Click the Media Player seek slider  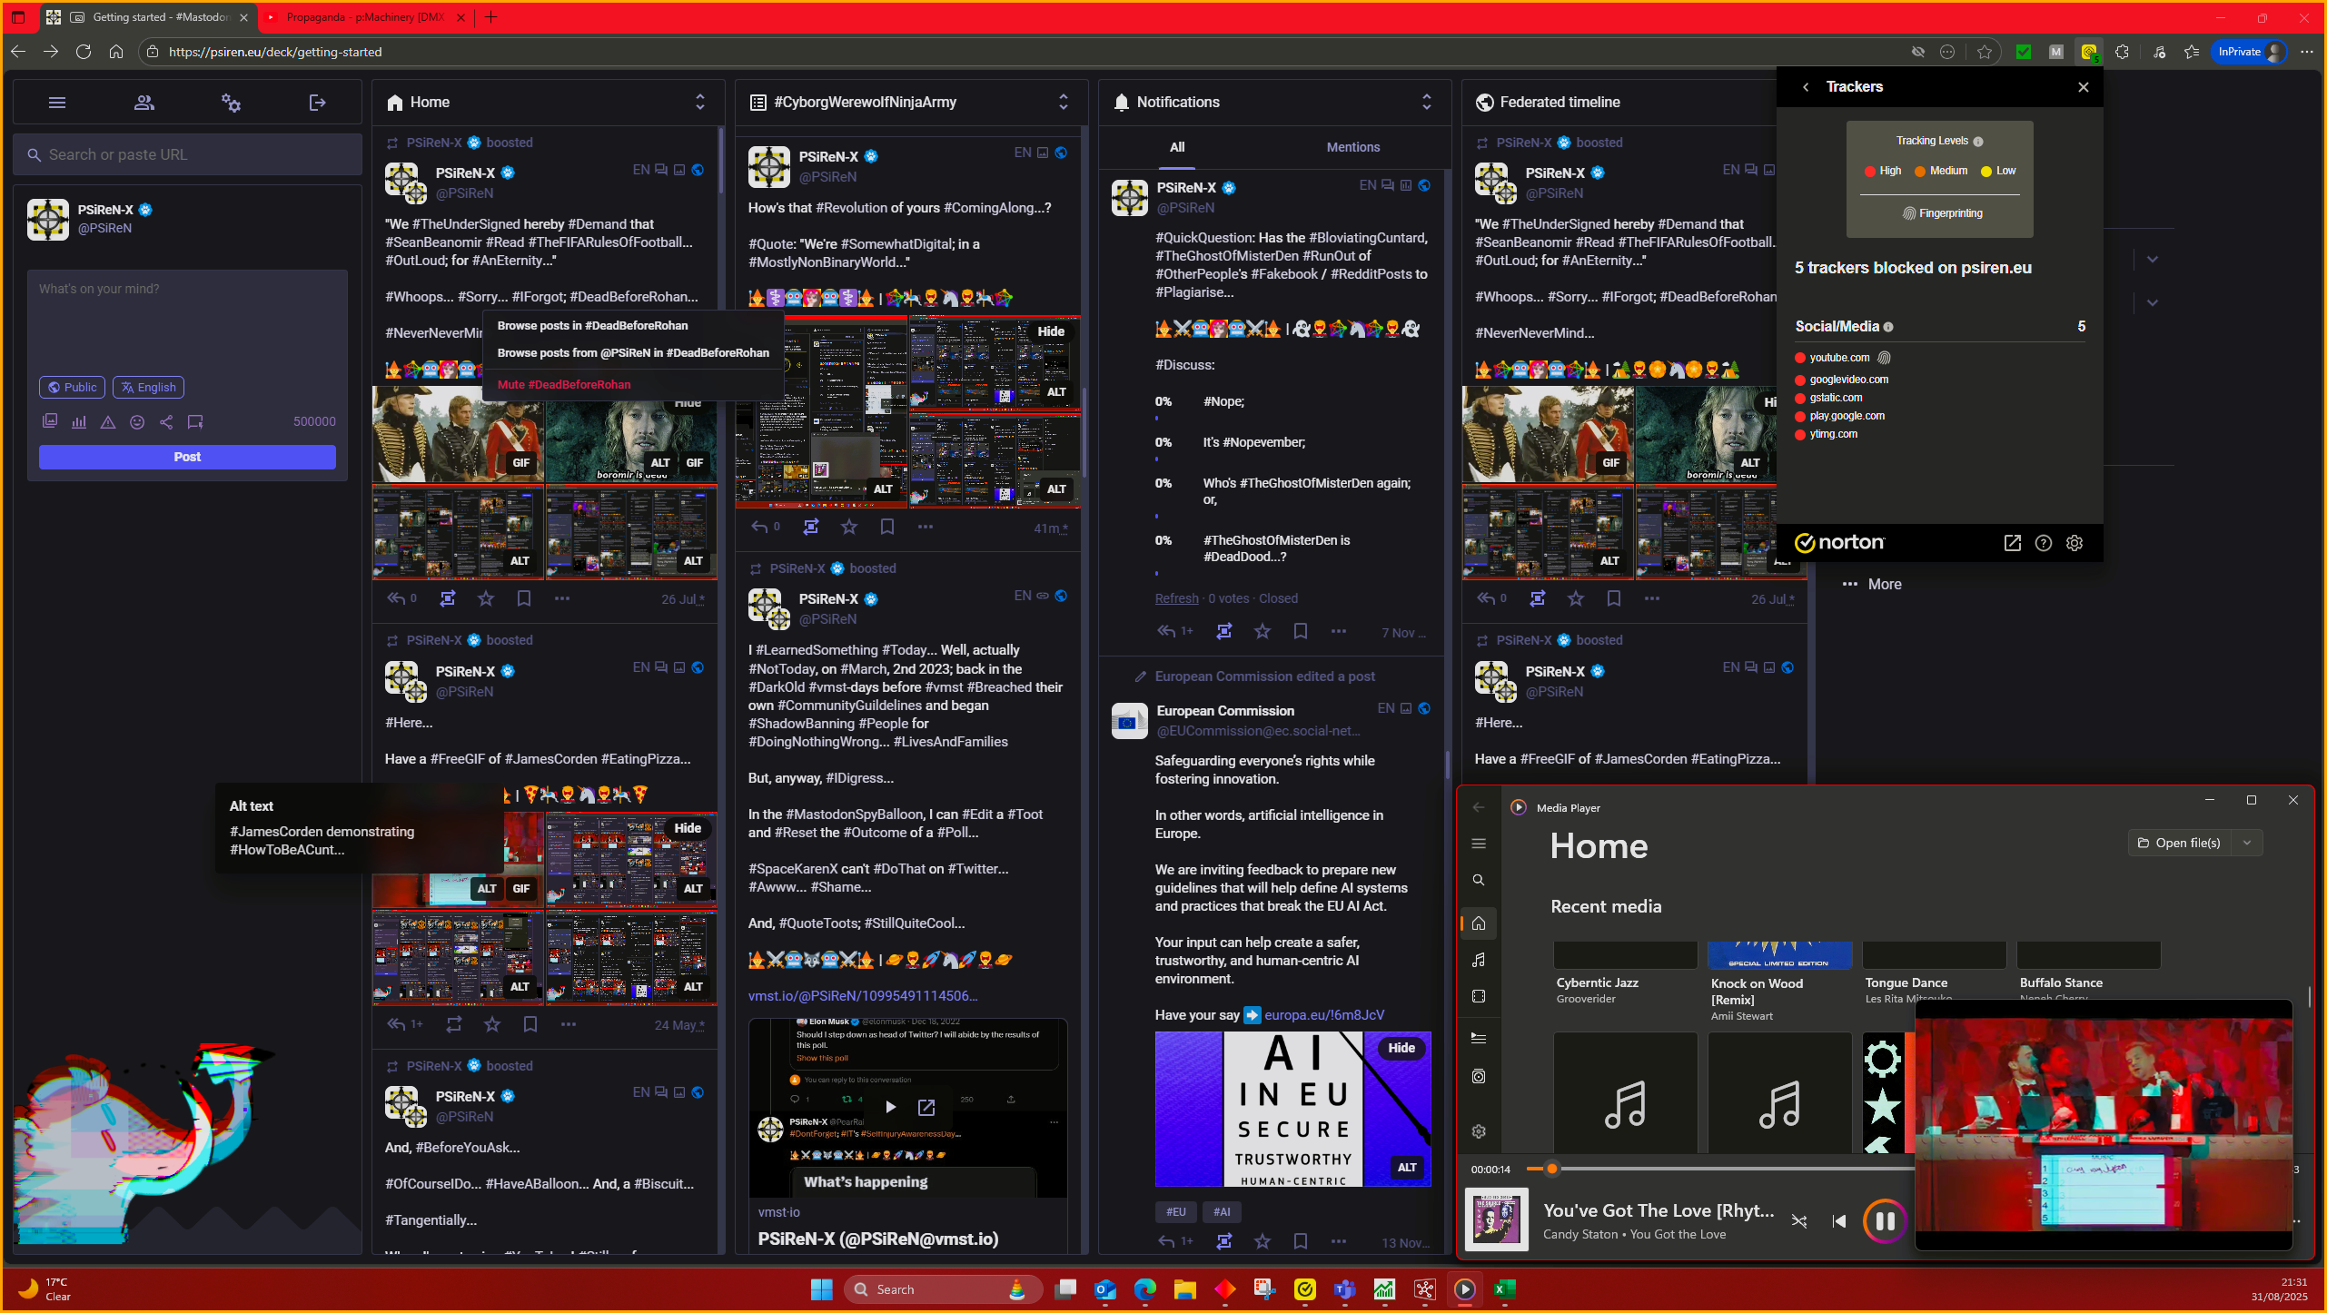1726,1170
